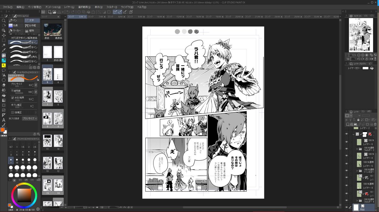379x212 pixels.
Task: Select the Text tool marked A
Action: pyautogui.click(x=3, y=120)
